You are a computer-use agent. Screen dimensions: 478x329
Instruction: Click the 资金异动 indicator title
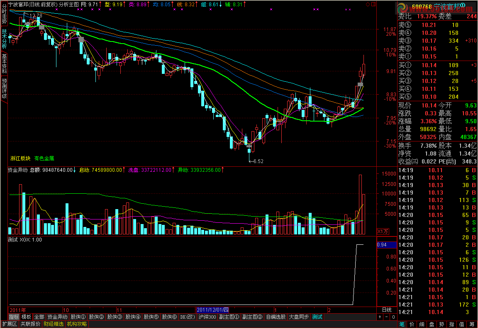pyautogui.click(x=18, y=170)
